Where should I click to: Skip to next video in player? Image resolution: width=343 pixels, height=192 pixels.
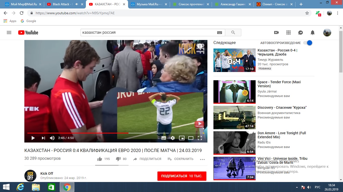tap(43, 138)
